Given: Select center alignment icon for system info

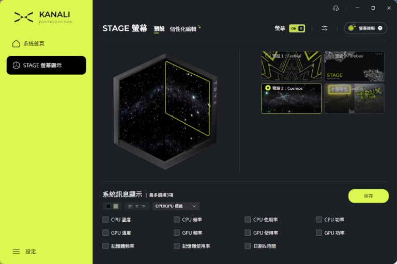Looking at the screenshot, I should (x=136, y=206).
